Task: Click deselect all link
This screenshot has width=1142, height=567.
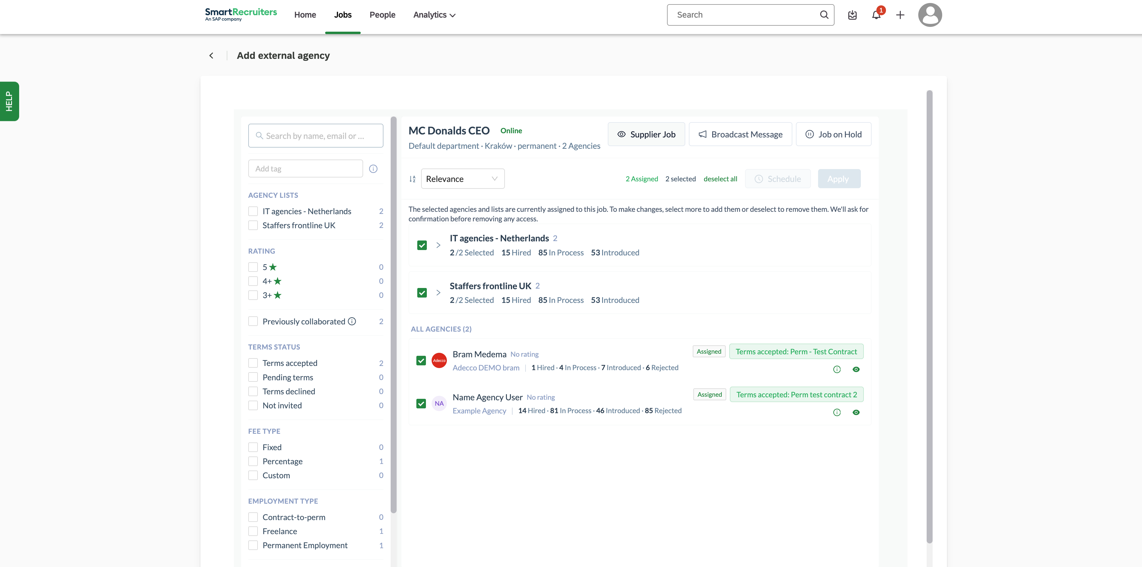Action: [x=720, y=179]
